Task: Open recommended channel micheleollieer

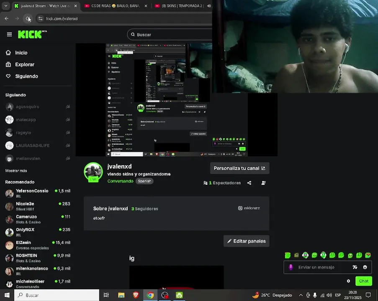Action: pos(38,284)
